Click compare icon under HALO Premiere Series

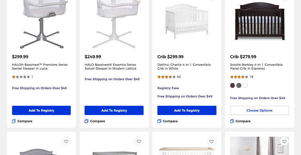point(14,121)
